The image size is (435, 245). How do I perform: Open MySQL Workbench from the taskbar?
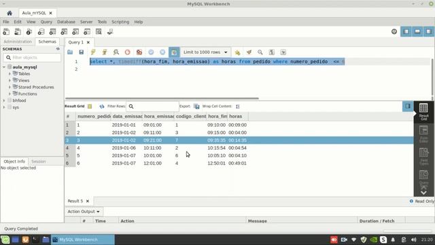pyautogui.click(x=83, y=240)
